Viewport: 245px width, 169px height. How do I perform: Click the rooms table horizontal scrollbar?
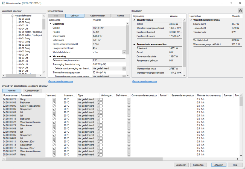82,159
